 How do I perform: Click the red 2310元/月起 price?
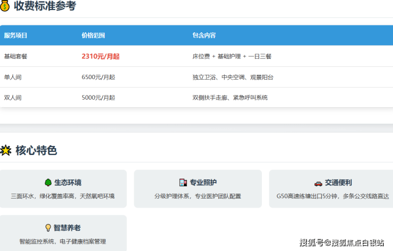pos(100,56)
